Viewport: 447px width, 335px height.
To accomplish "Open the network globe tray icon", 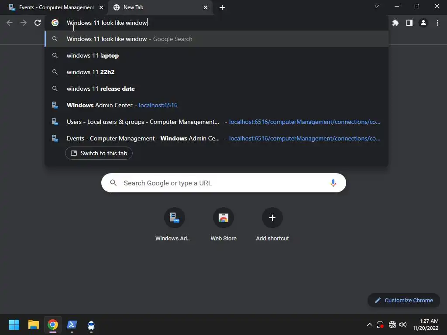I will tap(392, 325).
